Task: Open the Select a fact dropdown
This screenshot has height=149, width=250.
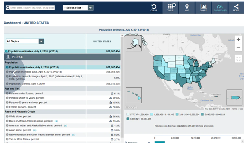Action: (78, 8)
